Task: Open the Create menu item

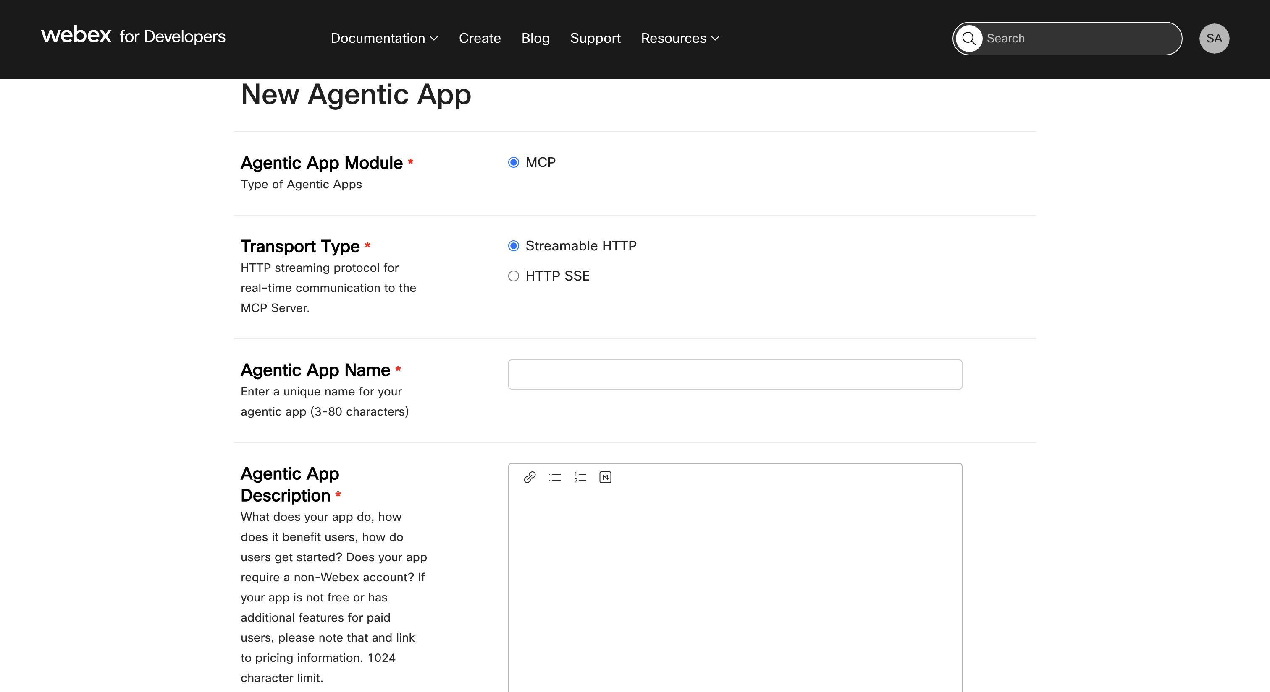Action: click(480, 38)
